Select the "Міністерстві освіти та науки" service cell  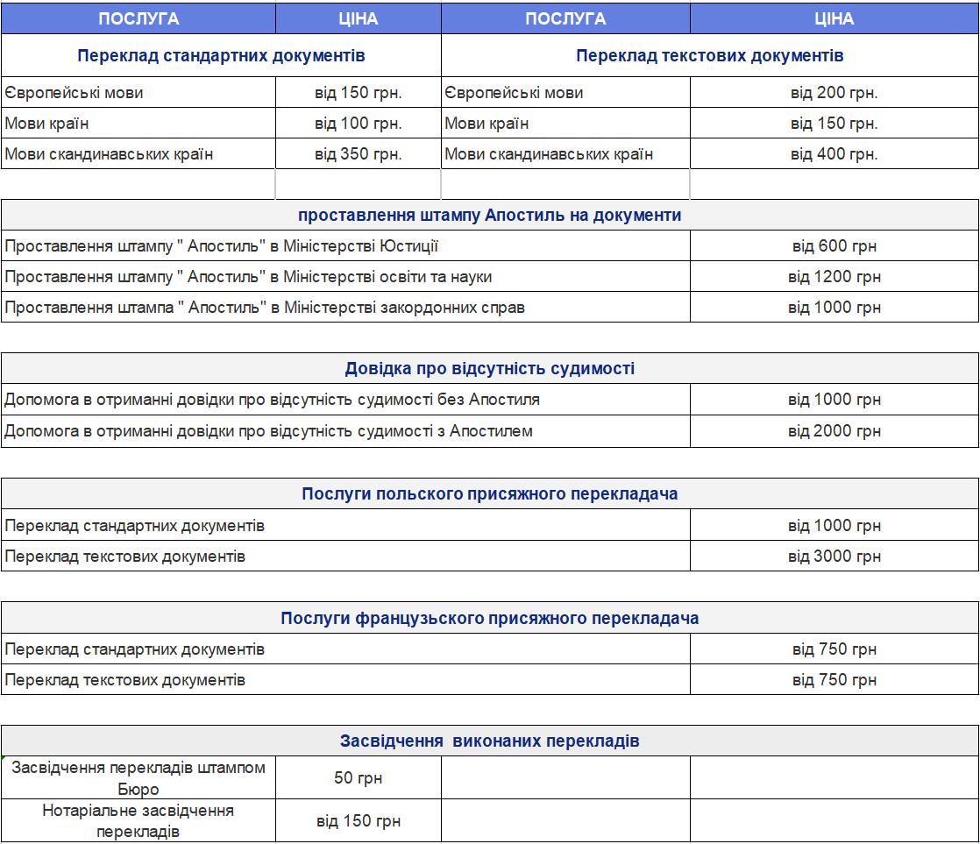point(248,277)
